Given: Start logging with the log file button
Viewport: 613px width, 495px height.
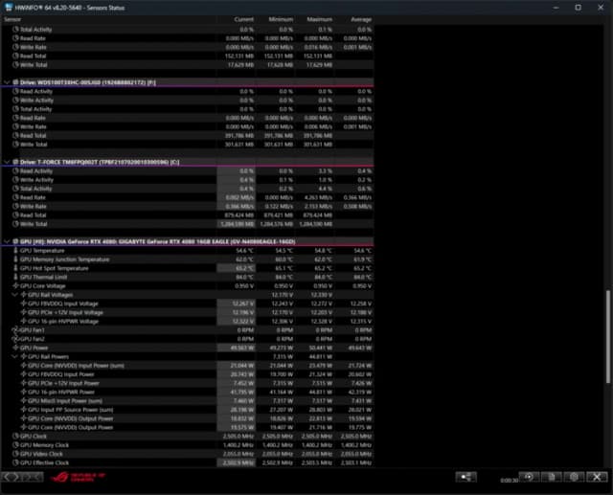Looking at the screenshot, I should (x=552, y=477).
